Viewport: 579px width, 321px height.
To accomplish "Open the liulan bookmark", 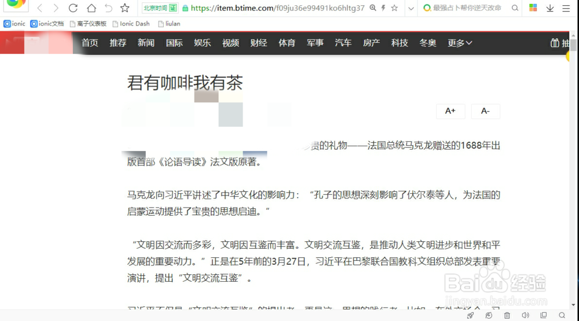I will coord(169,24).
